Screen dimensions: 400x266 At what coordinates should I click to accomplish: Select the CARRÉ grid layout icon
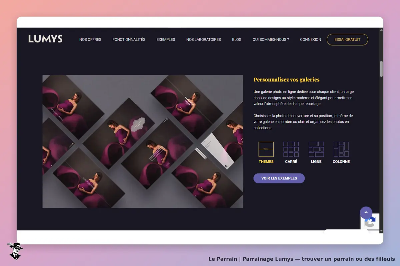tap(291, 149)
